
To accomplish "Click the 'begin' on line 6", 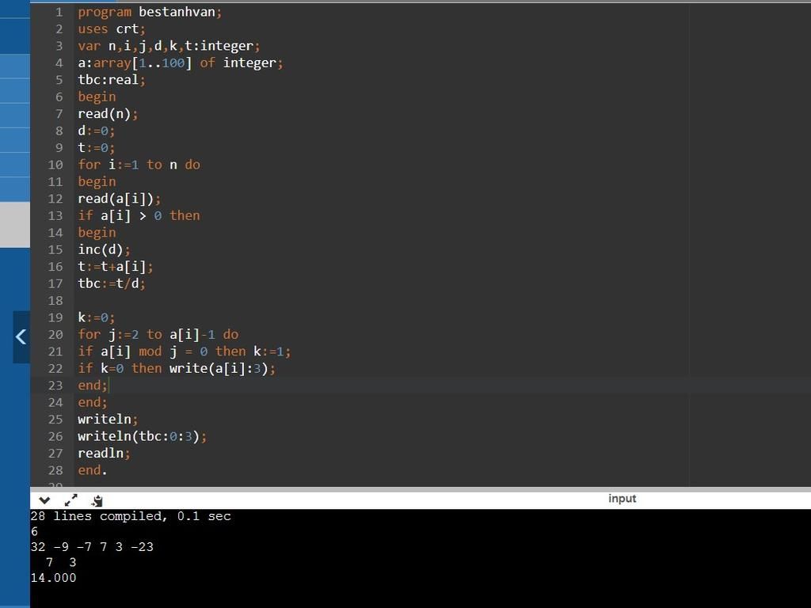I will [97, 97].
